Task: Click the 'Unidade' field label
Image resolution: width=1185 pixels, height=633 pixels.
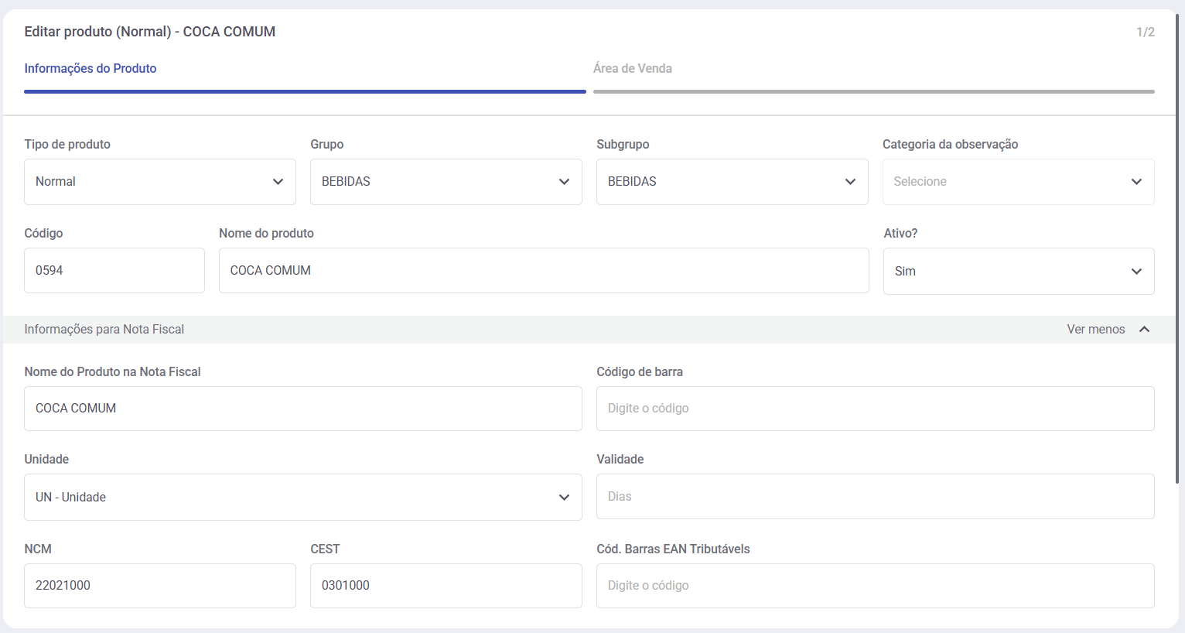Action: tap(46, 459)
